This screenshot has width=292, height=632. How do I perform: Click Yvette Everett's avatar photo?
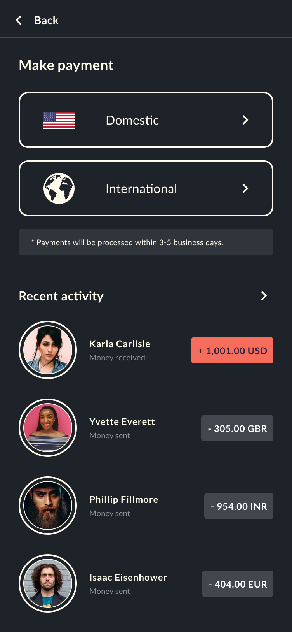click(x=48, y=427)
